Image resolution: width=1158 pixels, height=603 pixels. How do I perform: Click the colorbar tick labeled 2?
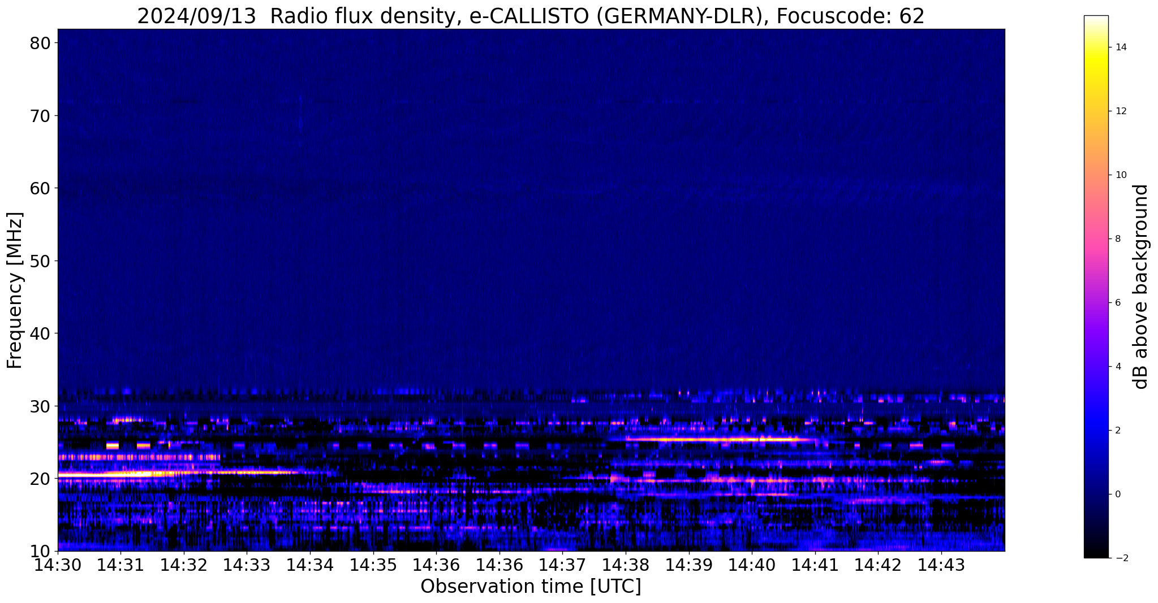pos(1117,431)
